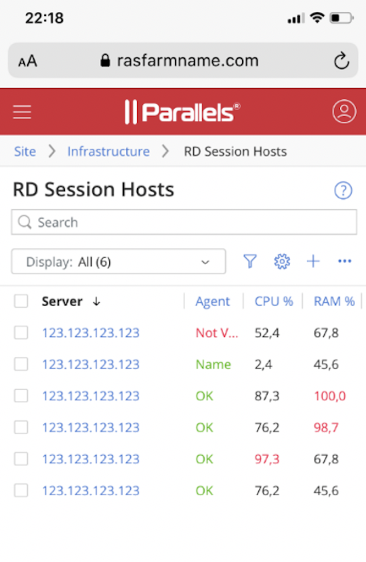The image size is (366, 562).
Task: Click the green Name agent status
Action: tap(213, 365)
